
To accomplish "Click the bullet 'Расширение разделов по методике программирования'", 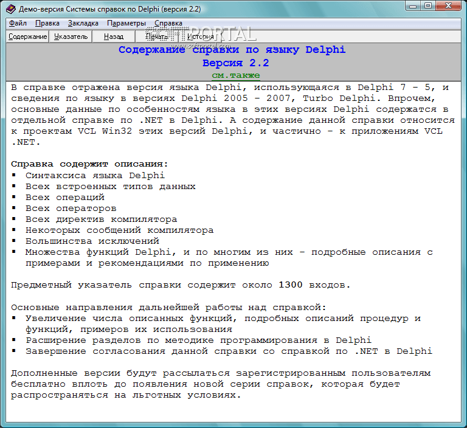I will 198,340.
